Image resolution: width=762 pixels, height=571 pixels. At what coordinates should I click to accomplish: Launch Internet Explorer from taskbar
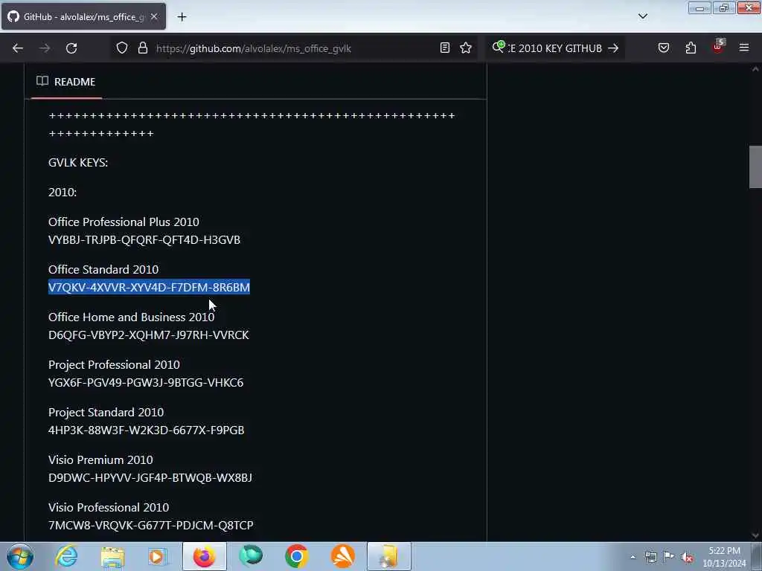(x=66, y=556)
